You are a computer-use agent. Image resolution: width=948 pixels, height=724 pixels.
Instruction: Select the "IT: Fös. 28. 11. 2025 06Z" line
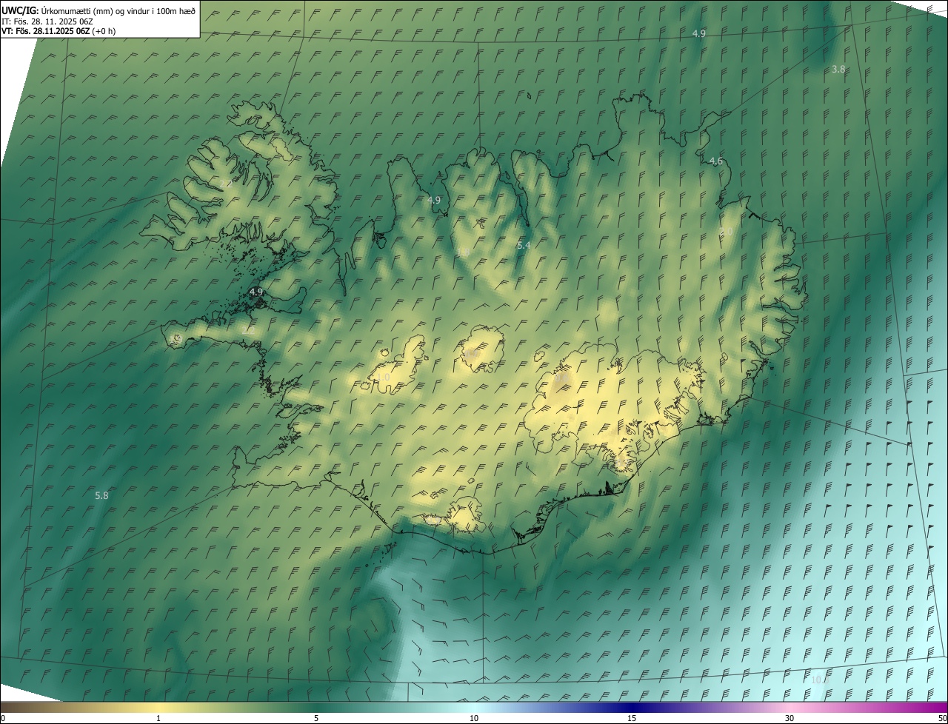tap(47, 21)
